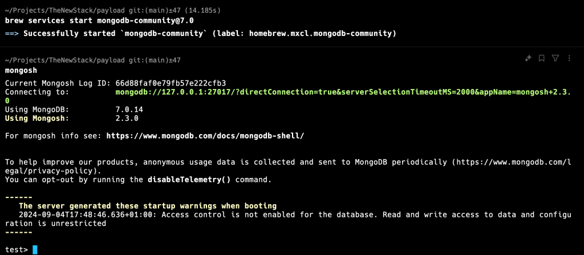Place cursor at the test> prompt
The image size is (584, 255).
tap(35, 249)
